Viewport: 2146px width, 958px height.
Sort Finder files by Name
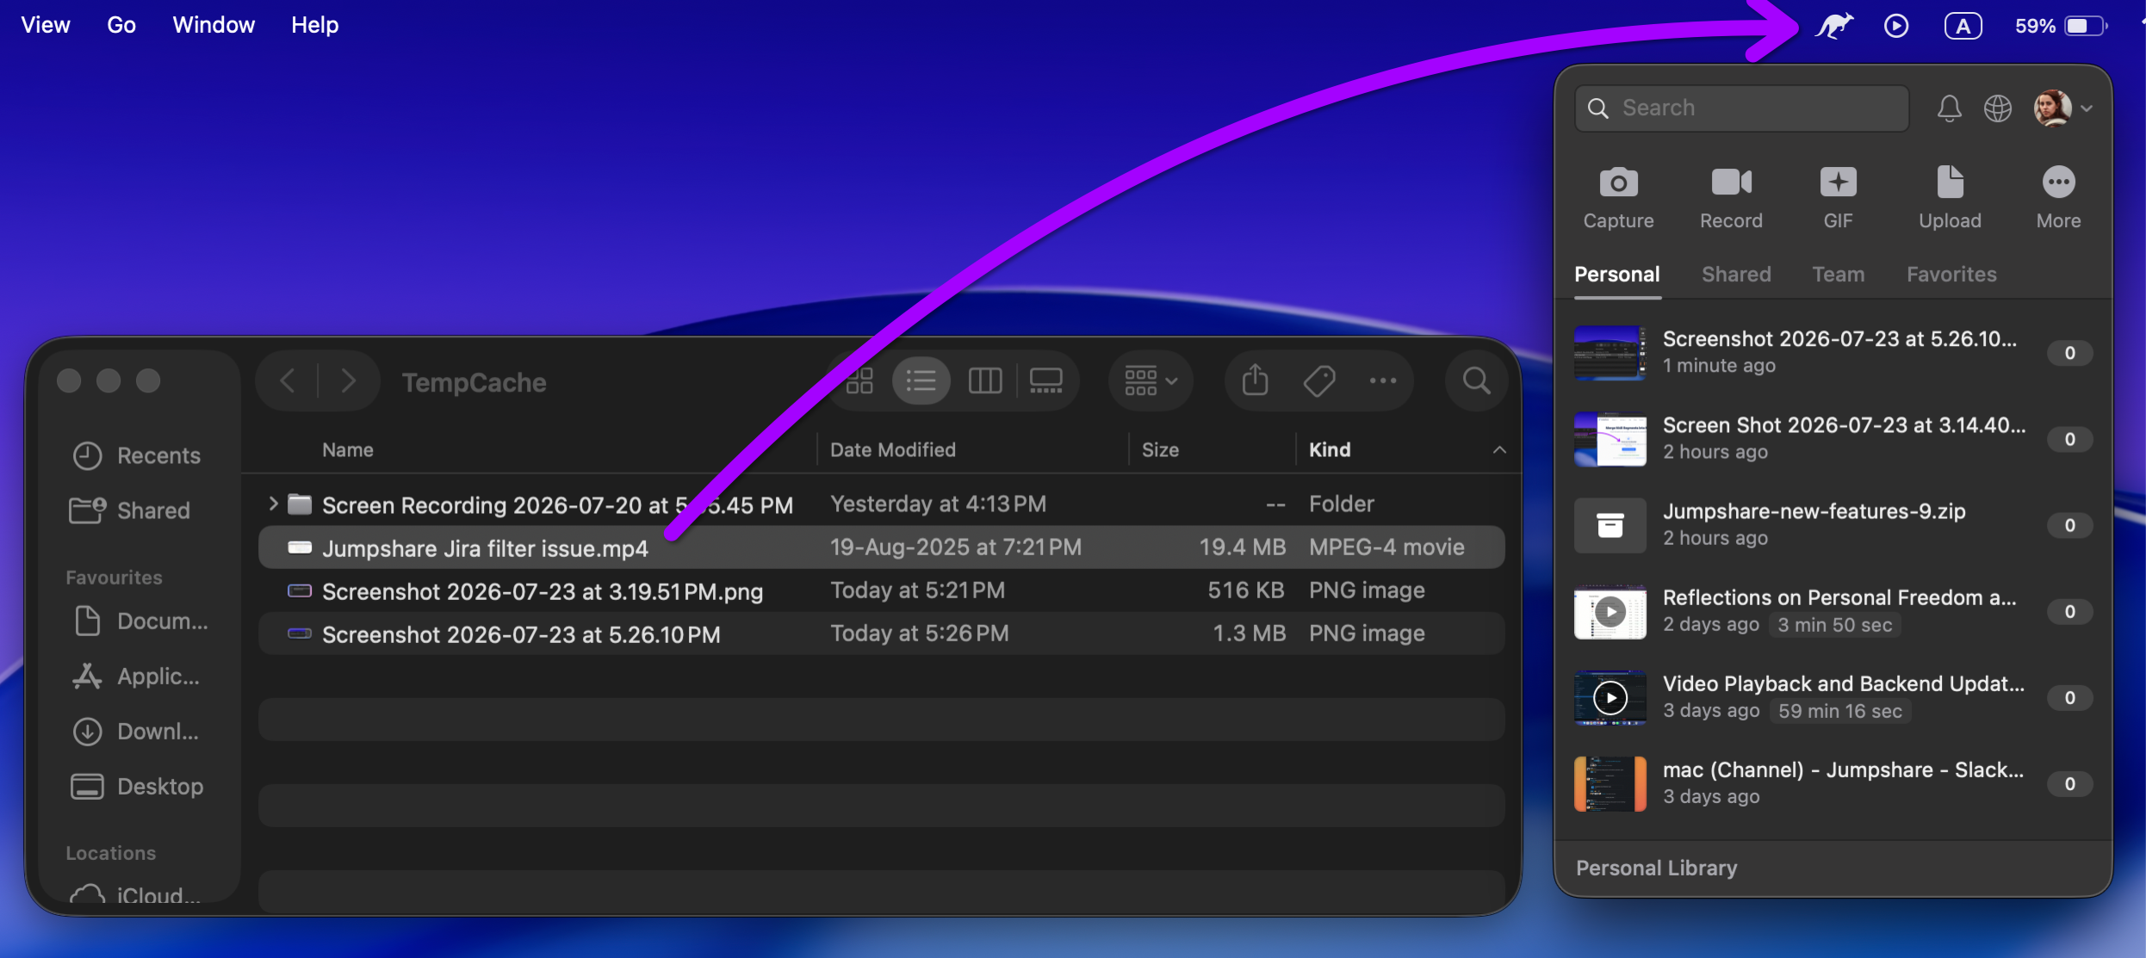(348, 450)
